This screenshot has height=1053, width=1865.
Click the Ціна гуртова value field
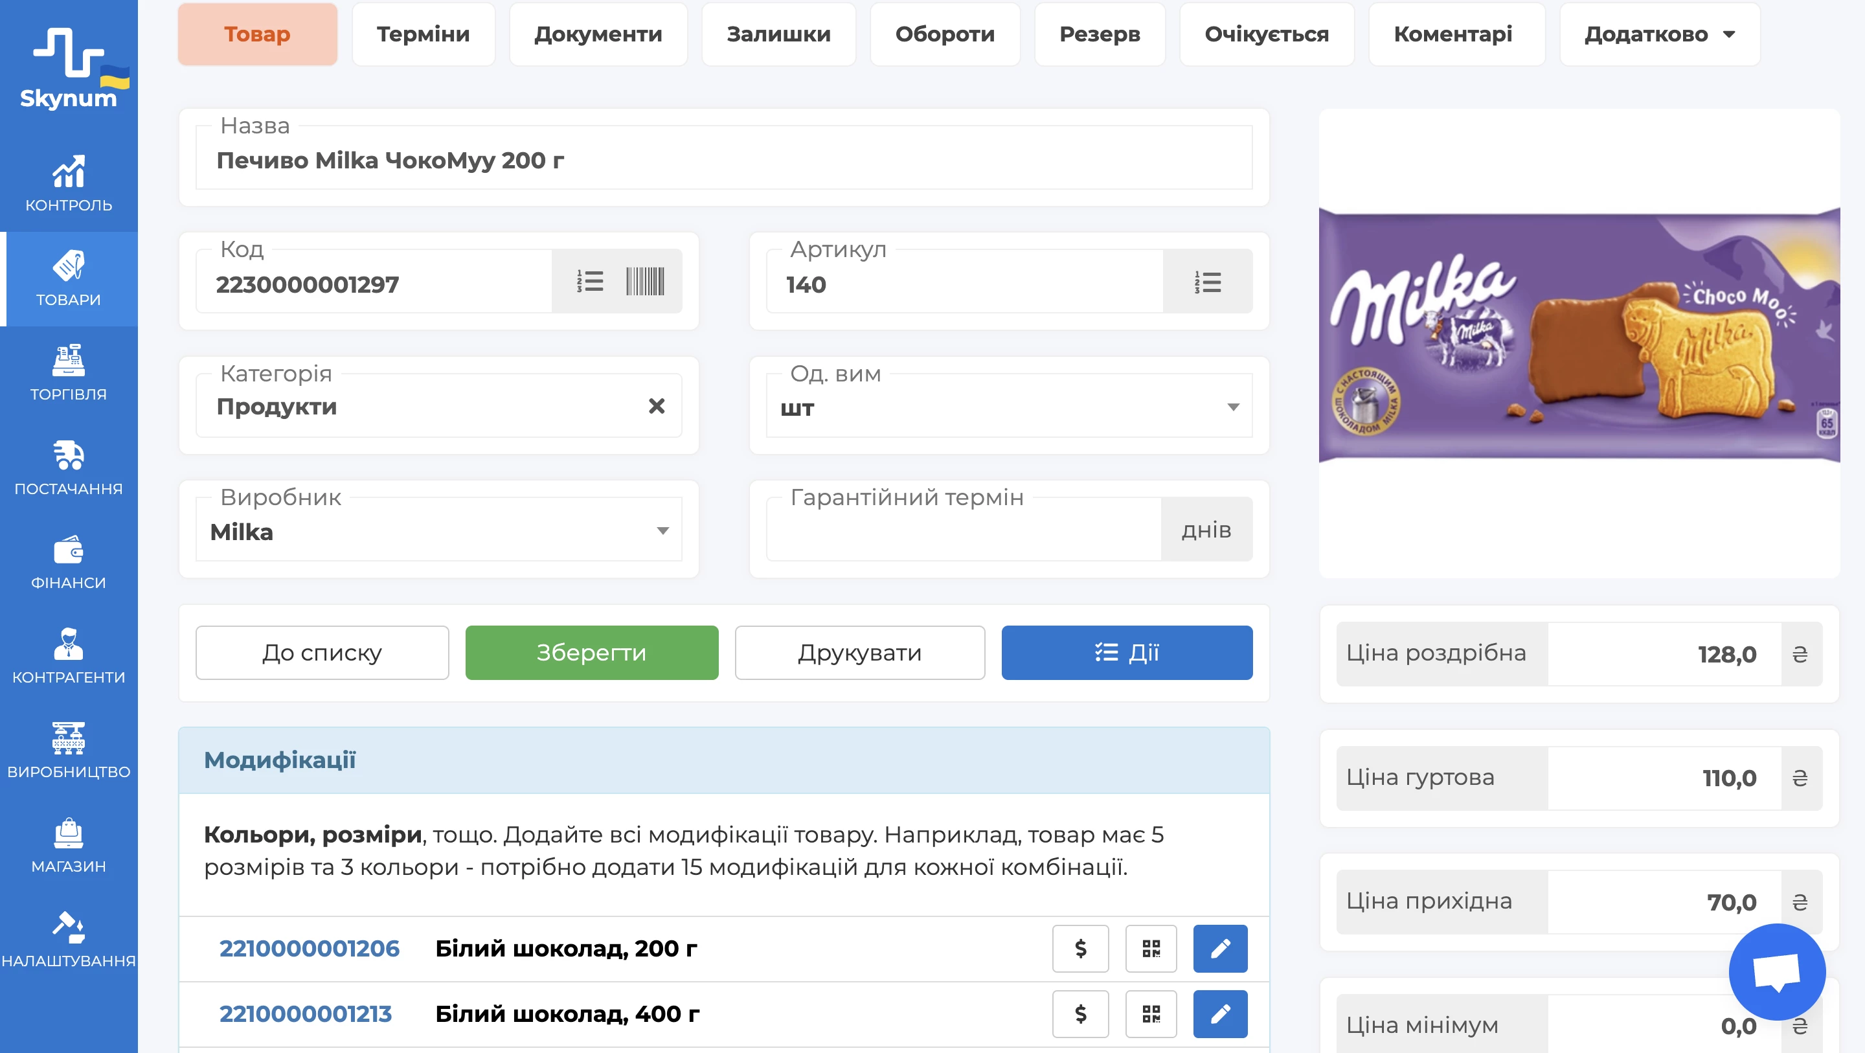point(1664,778)
